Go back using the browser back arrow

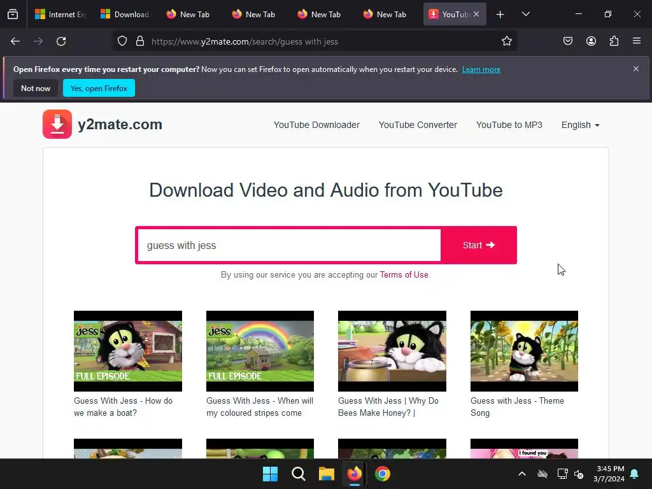[15, 41]
